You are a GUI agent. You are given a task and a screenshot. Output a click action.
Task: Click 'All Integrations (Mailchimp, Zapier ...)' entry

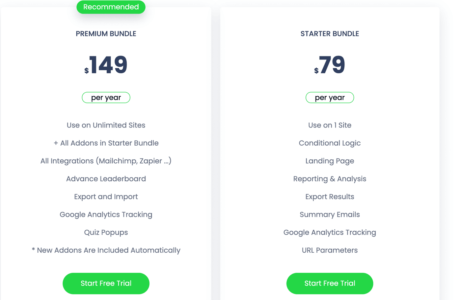coord(106,161)
